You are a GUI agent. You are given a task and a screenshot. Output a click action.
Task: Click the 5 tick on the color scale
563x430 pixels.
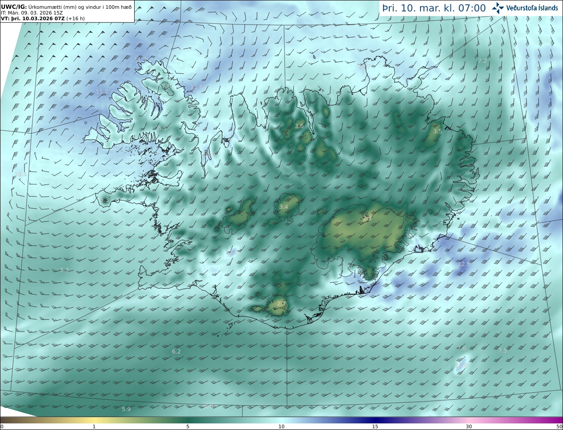[x=188, y=426]
